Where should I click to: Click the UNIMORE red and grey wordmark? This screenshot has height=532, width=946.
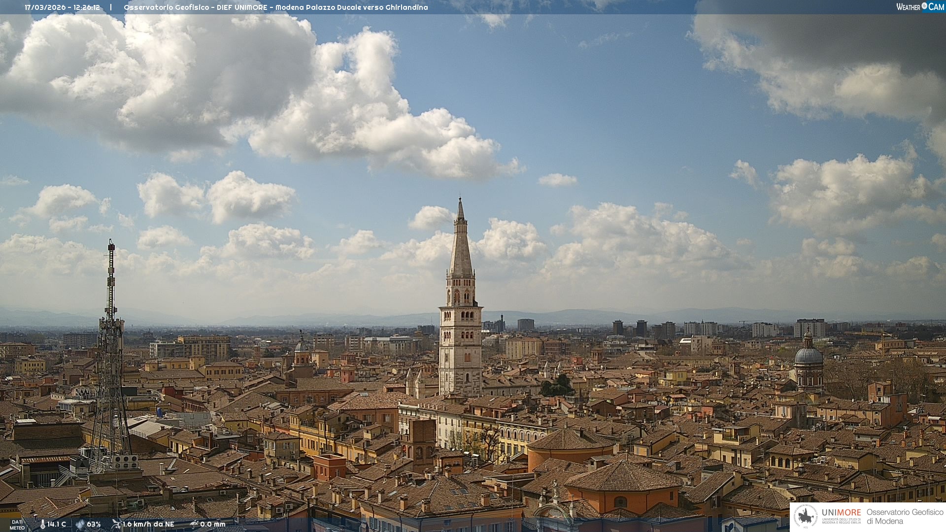pyautogui.click(x=841, y=512)
